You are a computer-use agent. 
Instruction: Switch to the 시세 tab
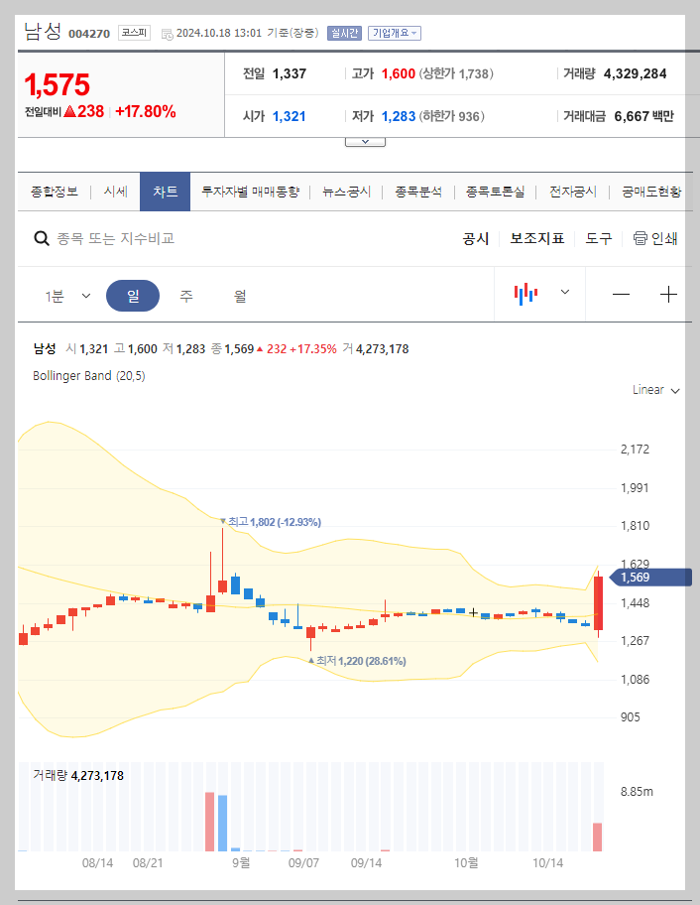(115, 192)
